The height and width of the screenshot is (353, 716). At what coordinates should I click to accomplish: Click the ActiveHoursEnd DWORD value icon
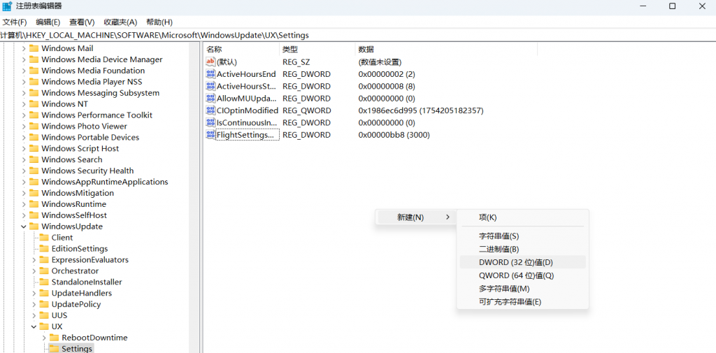point(210,74)
